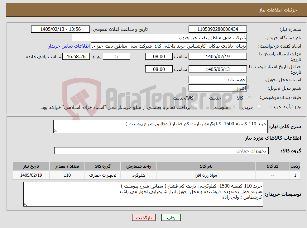This screenshot has width=307, height=228.
Task: Click the buyer notes text area
Action: coord(143,194)
